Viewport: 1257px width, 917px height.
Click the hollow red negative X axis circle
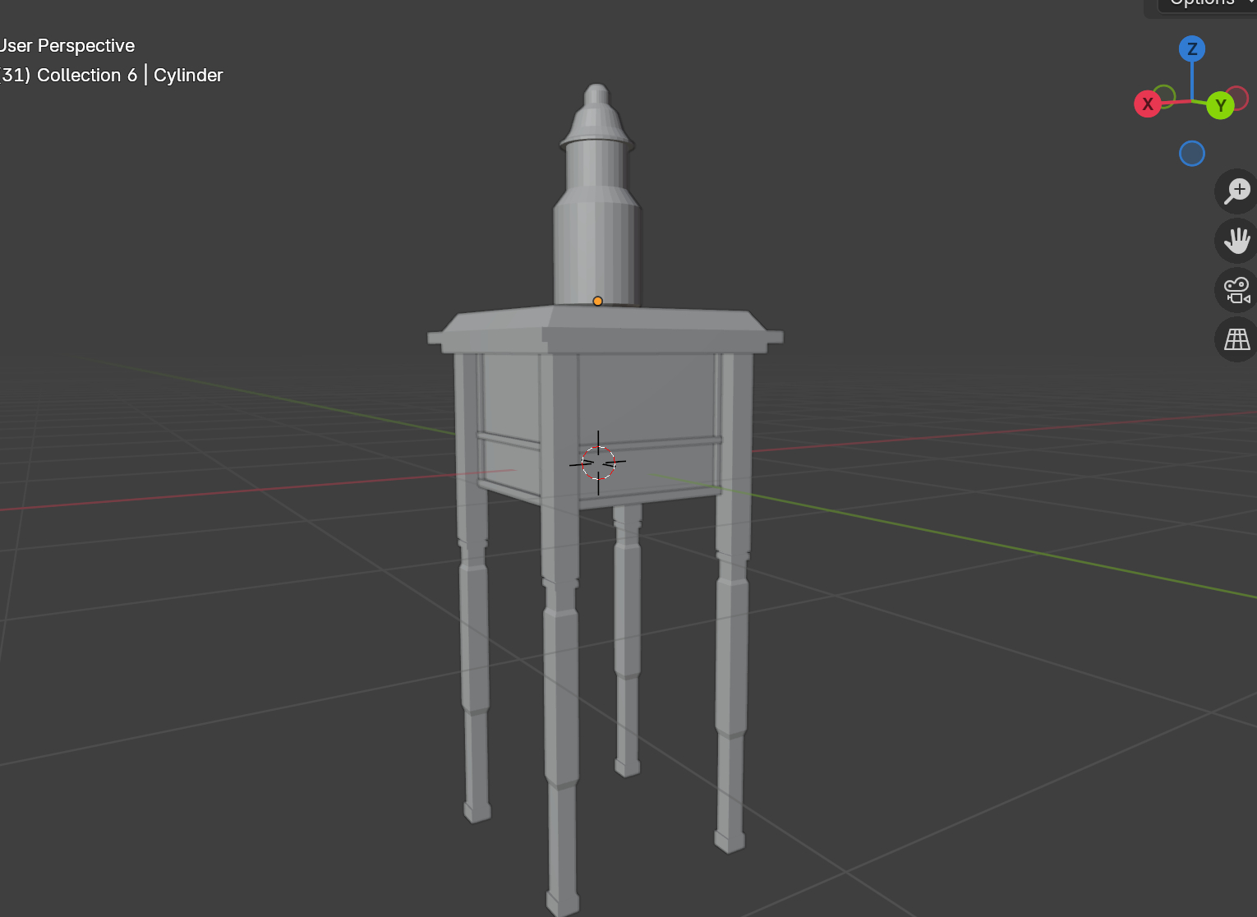(1238, 98)
